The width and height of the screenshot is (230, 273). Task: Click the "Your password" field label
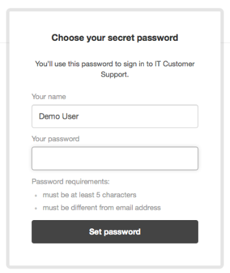tap(56, 139)
